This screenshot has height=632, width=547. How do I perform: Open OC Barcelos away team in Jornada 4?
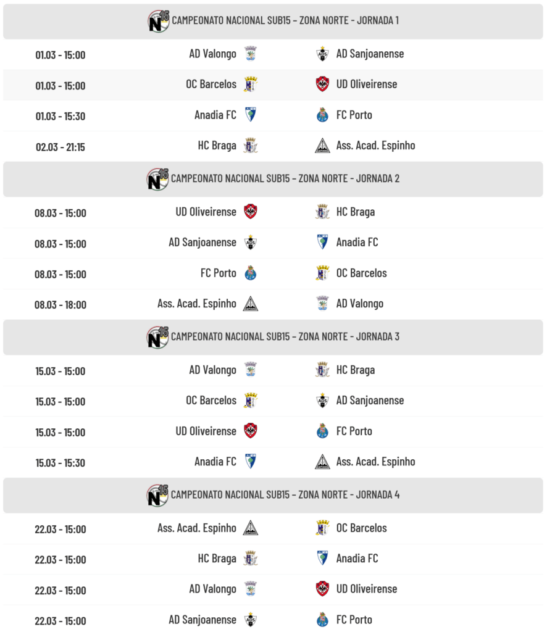[x=361, y=528]
